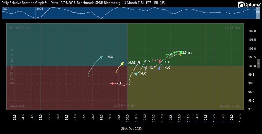The width and height of the screenshot is (262, 134).
Task: Click the XLC sector label
Action: 167,68
